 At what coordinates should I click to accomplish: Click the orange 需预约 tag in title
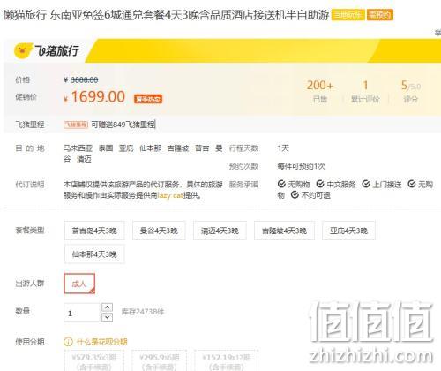[380, 15]
